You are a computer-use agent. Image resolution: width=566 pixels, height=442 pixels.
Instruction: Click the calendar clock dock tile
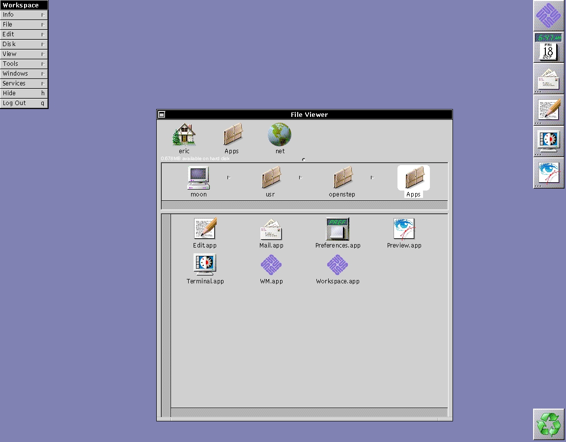click(548, 47)
